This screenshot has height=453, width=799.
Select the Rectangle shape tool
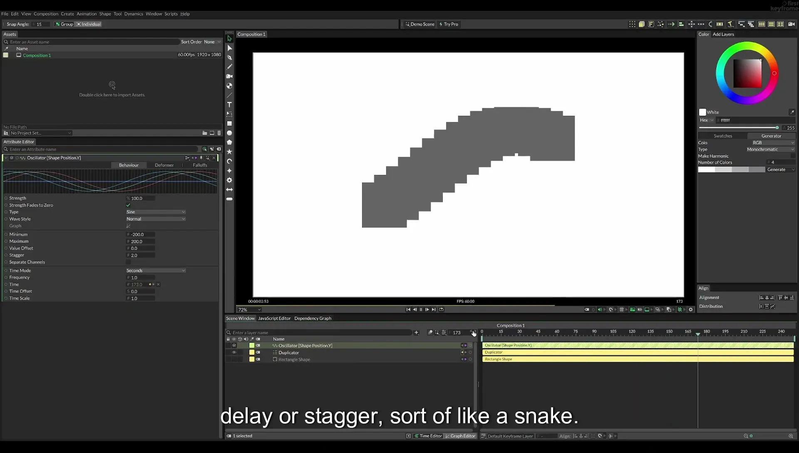click(229, 124)
